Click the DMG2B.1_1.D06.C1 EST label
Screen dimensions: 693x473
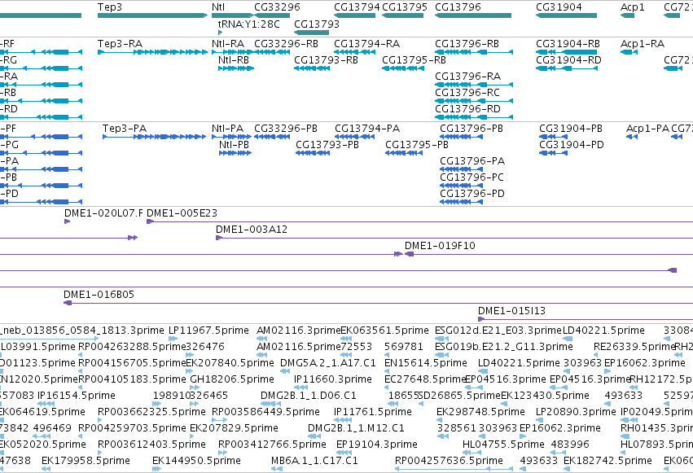coord(309,396)
